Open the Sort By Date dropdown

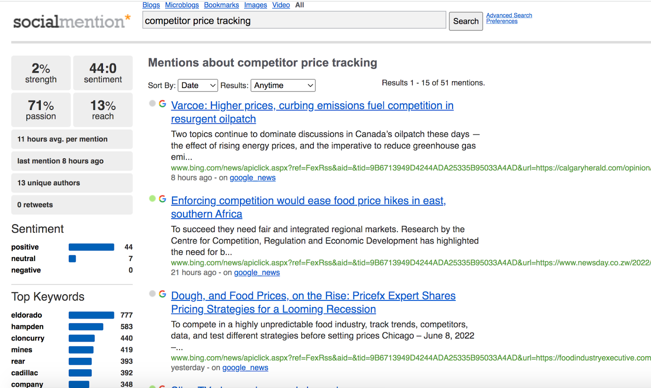point(198,85)
